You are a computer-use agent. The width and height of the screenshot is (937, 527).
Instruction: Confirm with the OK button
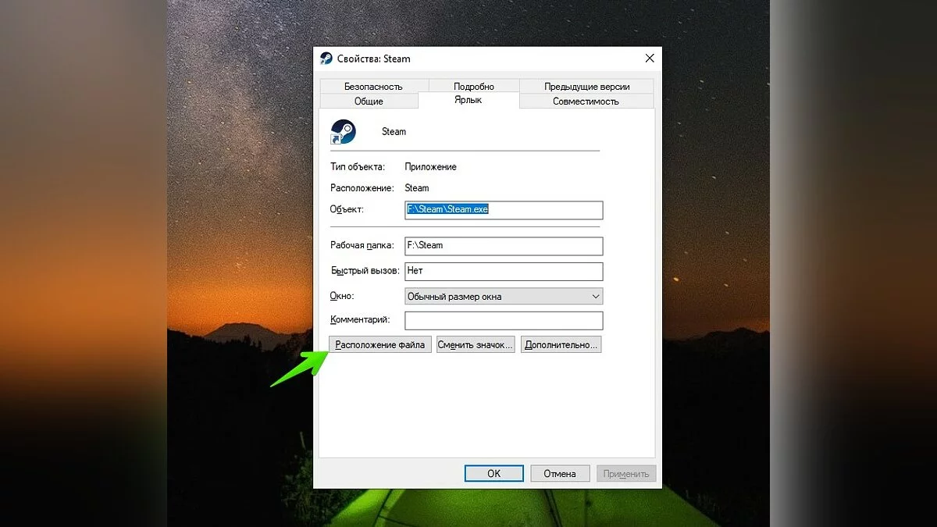click(493, 473)
